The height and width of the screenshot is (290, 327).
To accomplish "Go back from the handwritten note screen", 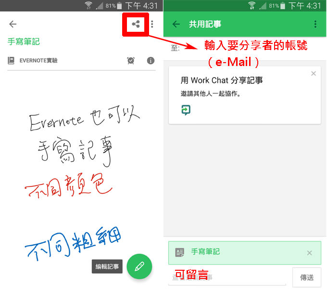I will point(13,24).
